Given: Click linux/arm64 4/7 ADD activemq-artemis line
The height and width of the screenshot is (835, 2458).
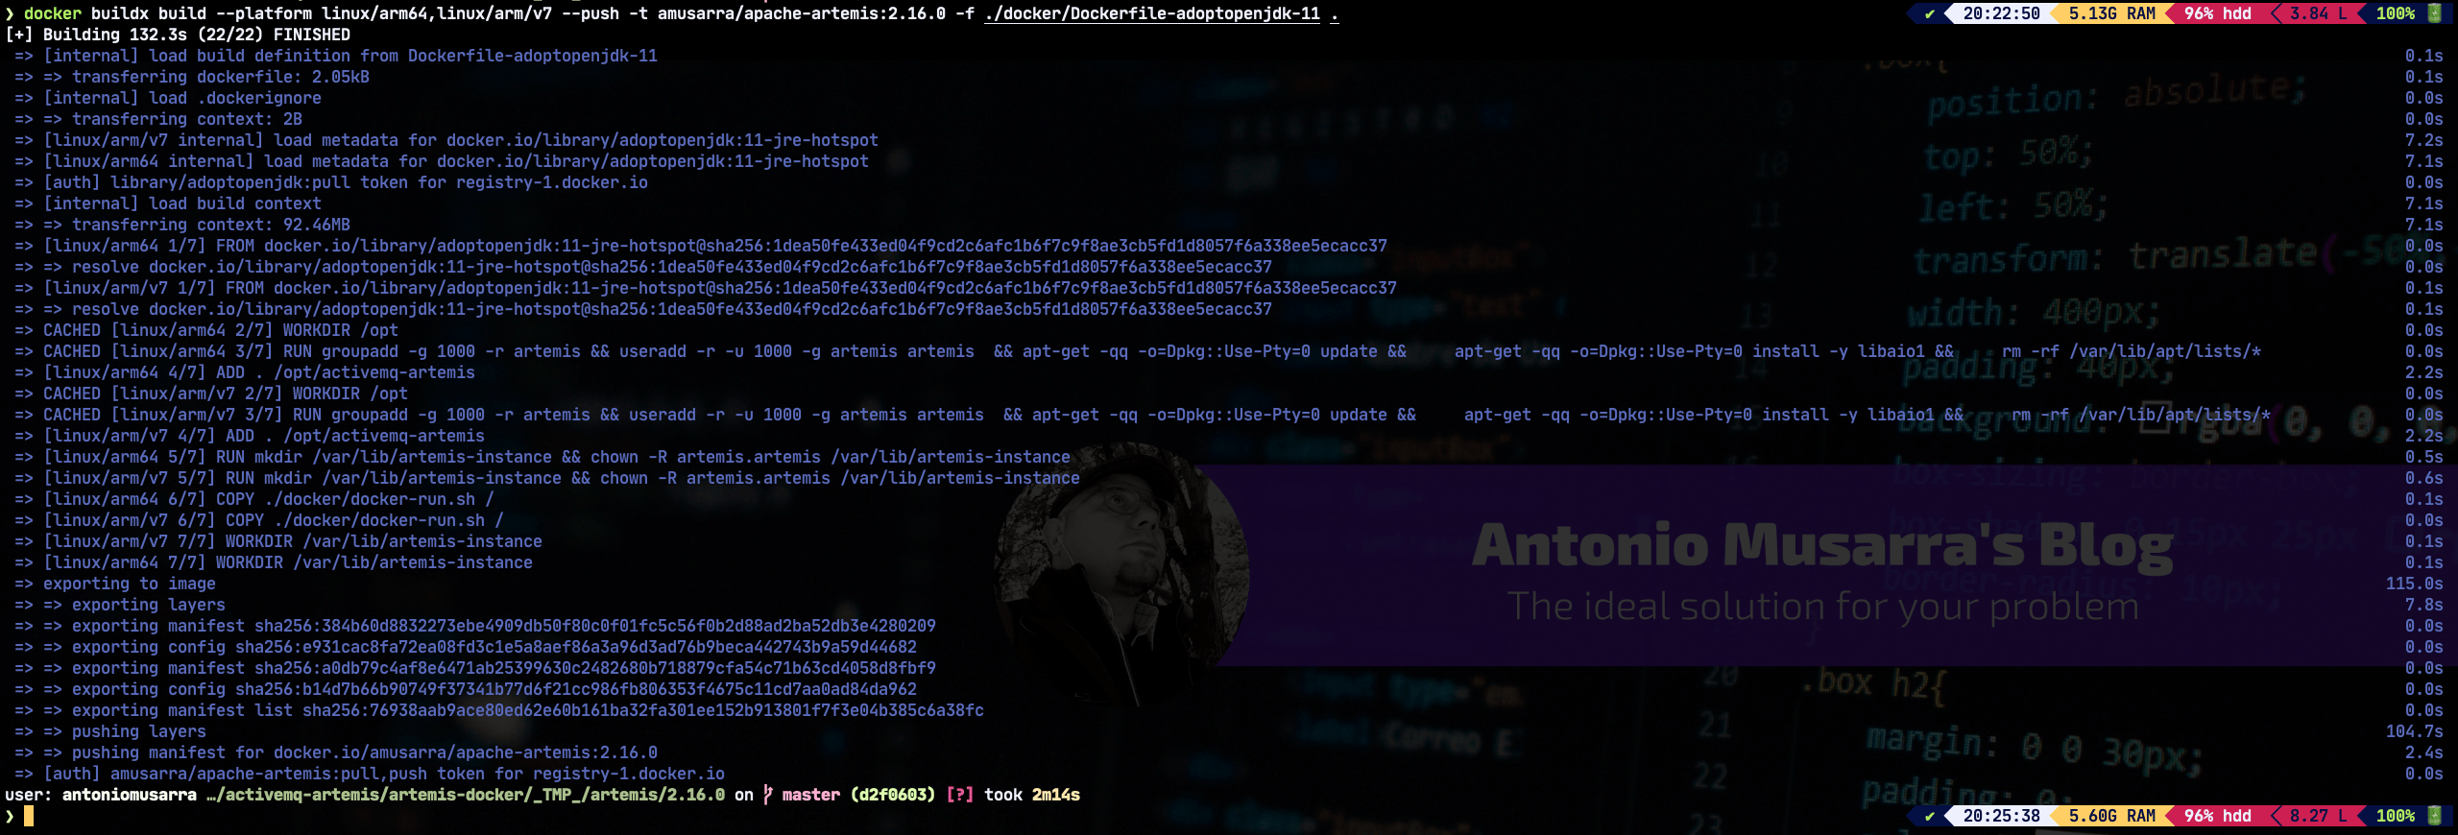Looking at the screenshot, I should pos(245,372).
